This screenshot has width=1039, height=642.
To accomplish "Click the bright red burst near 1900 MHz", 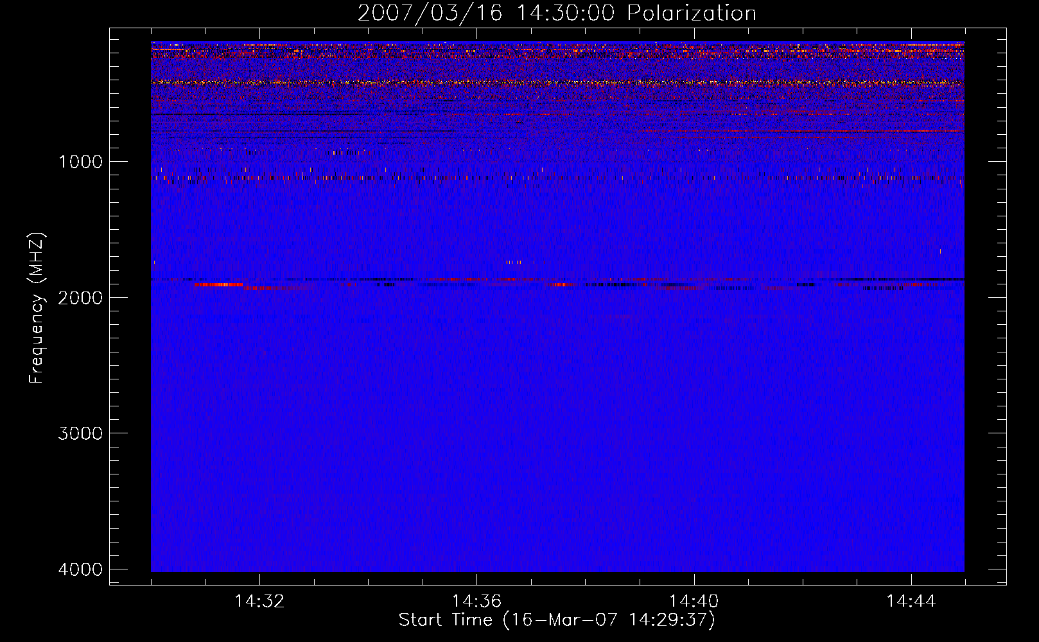I will [x=218, y=284].
